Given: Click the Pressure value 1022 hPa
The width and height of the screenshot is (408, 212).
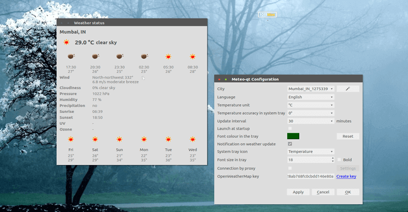Looking at the screenshot, I should coord(101,94).
